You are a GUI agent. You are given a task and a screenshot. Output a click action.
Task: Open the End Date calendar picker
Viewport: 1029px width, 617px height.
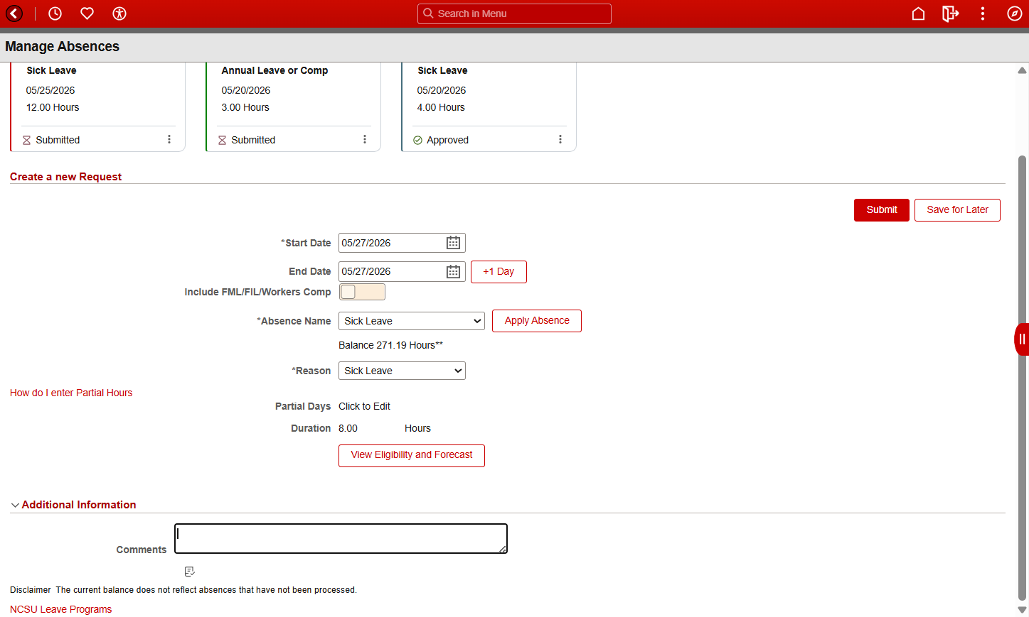point(453,271)
